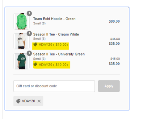Click quantity badge on Team Echt Hoodie
155x119 pixels.
(29, 13)
